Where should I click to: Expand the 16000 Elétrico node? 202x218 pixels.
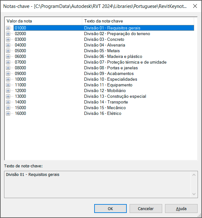[x=8, y=114]
